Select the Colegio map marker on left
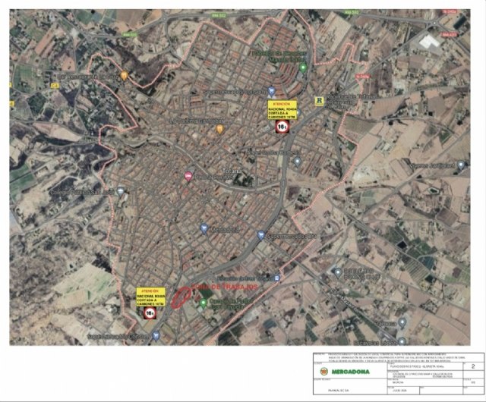The height and width of the screenshot is (402, 486). pyautogui.click(x=120, y=191)
